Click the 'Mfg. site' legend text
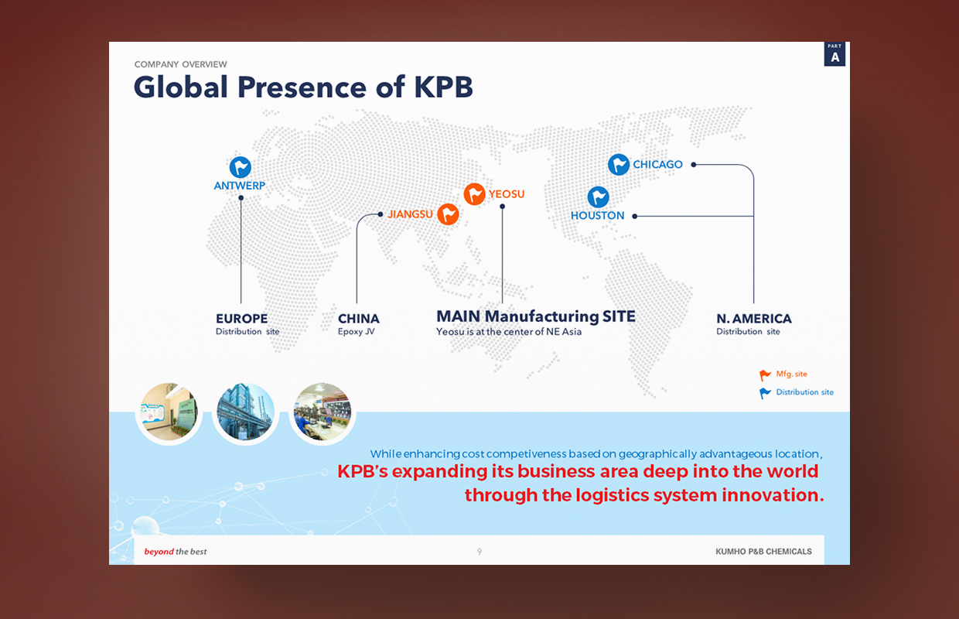The height and width of the screenshot is (619, 959). click(x=792, y=374)
